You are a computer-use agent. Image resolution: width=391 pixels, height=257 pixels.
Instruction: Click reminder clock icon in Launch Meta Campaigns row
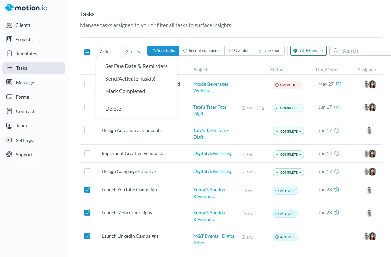337,213
